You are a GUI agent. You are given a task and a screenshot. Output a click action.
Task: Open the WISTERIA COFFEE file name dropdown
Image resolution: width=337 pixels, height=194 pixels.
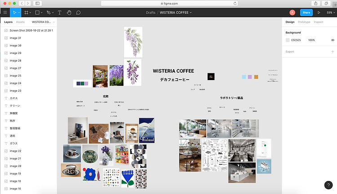point(191,13)
